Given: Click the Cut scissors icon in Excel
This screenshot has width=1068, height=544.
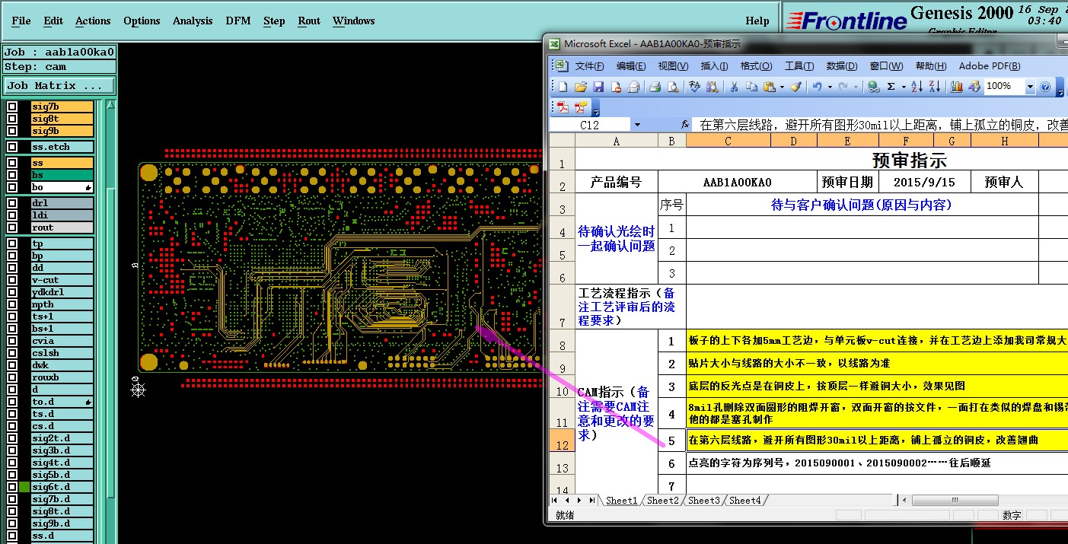Looking at the screenshot, I should [x=734, y=87].
